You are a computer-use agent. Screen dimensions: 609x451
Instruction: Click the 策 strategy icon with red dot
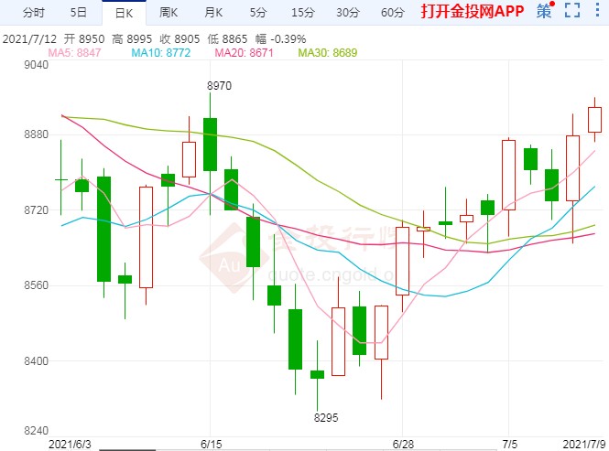[545, 12]
